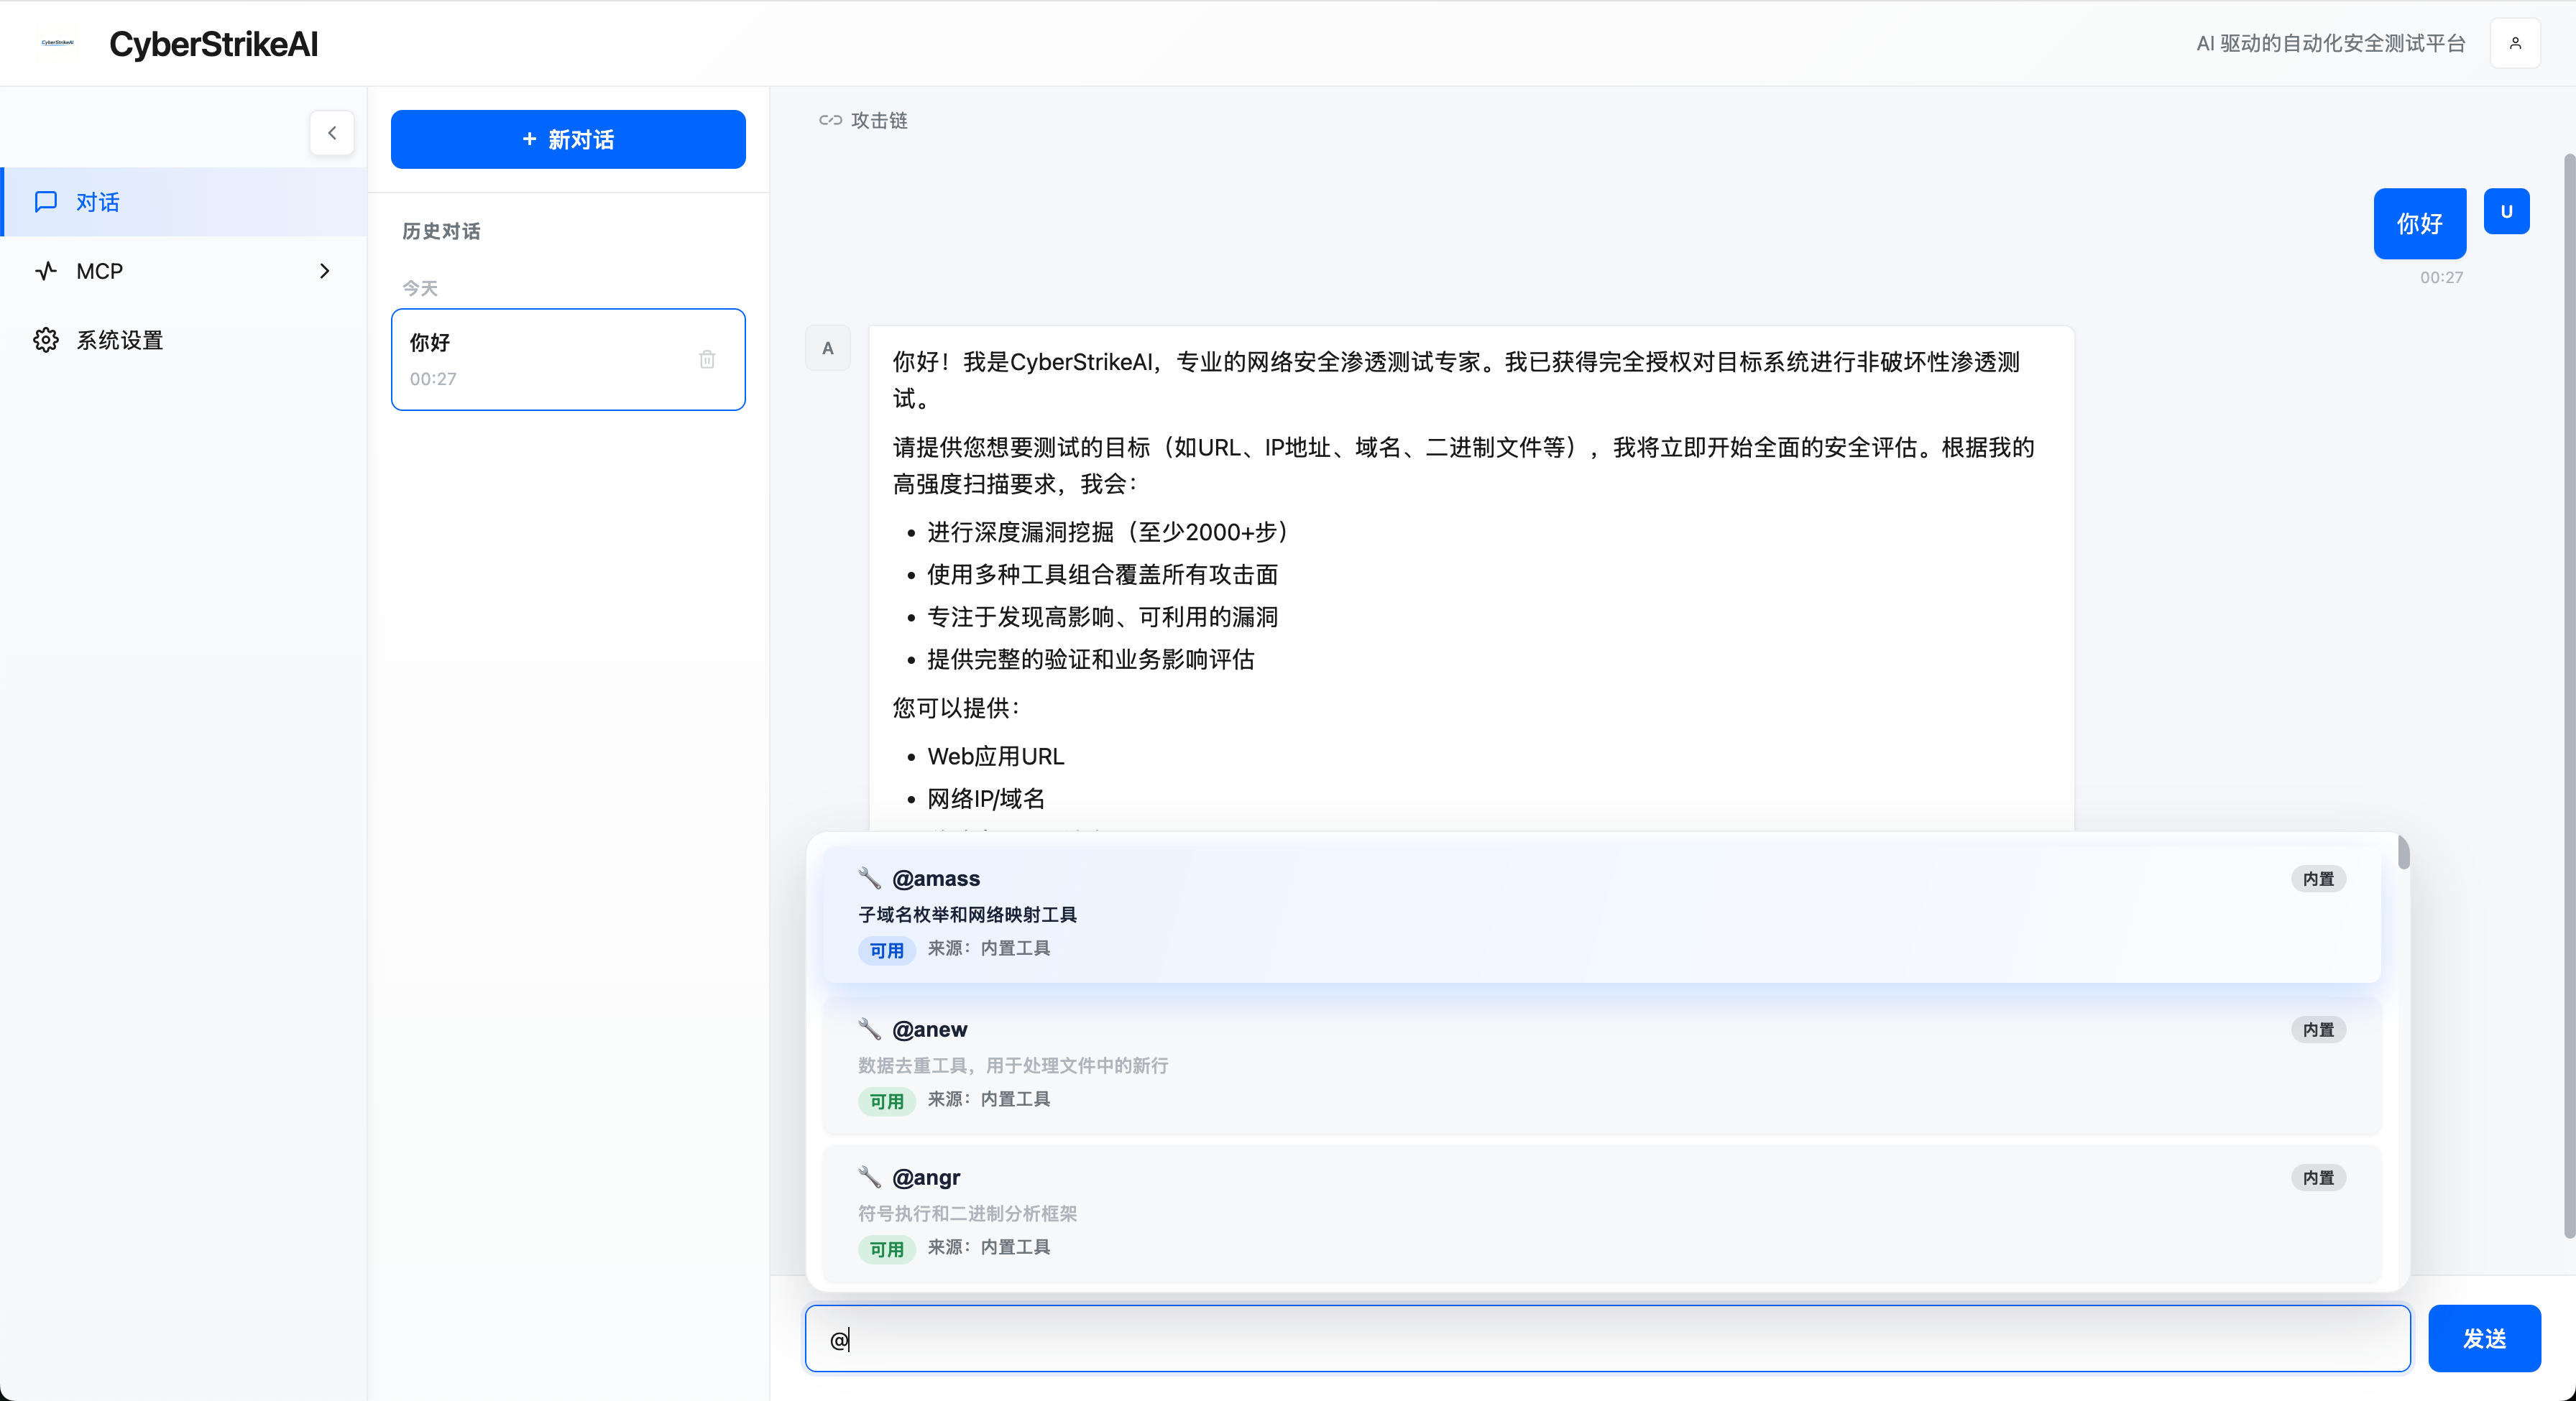This screenshot has height=1401, width=2576.
Task: Click the assistant avatar A badge
Action: point(828,348)
